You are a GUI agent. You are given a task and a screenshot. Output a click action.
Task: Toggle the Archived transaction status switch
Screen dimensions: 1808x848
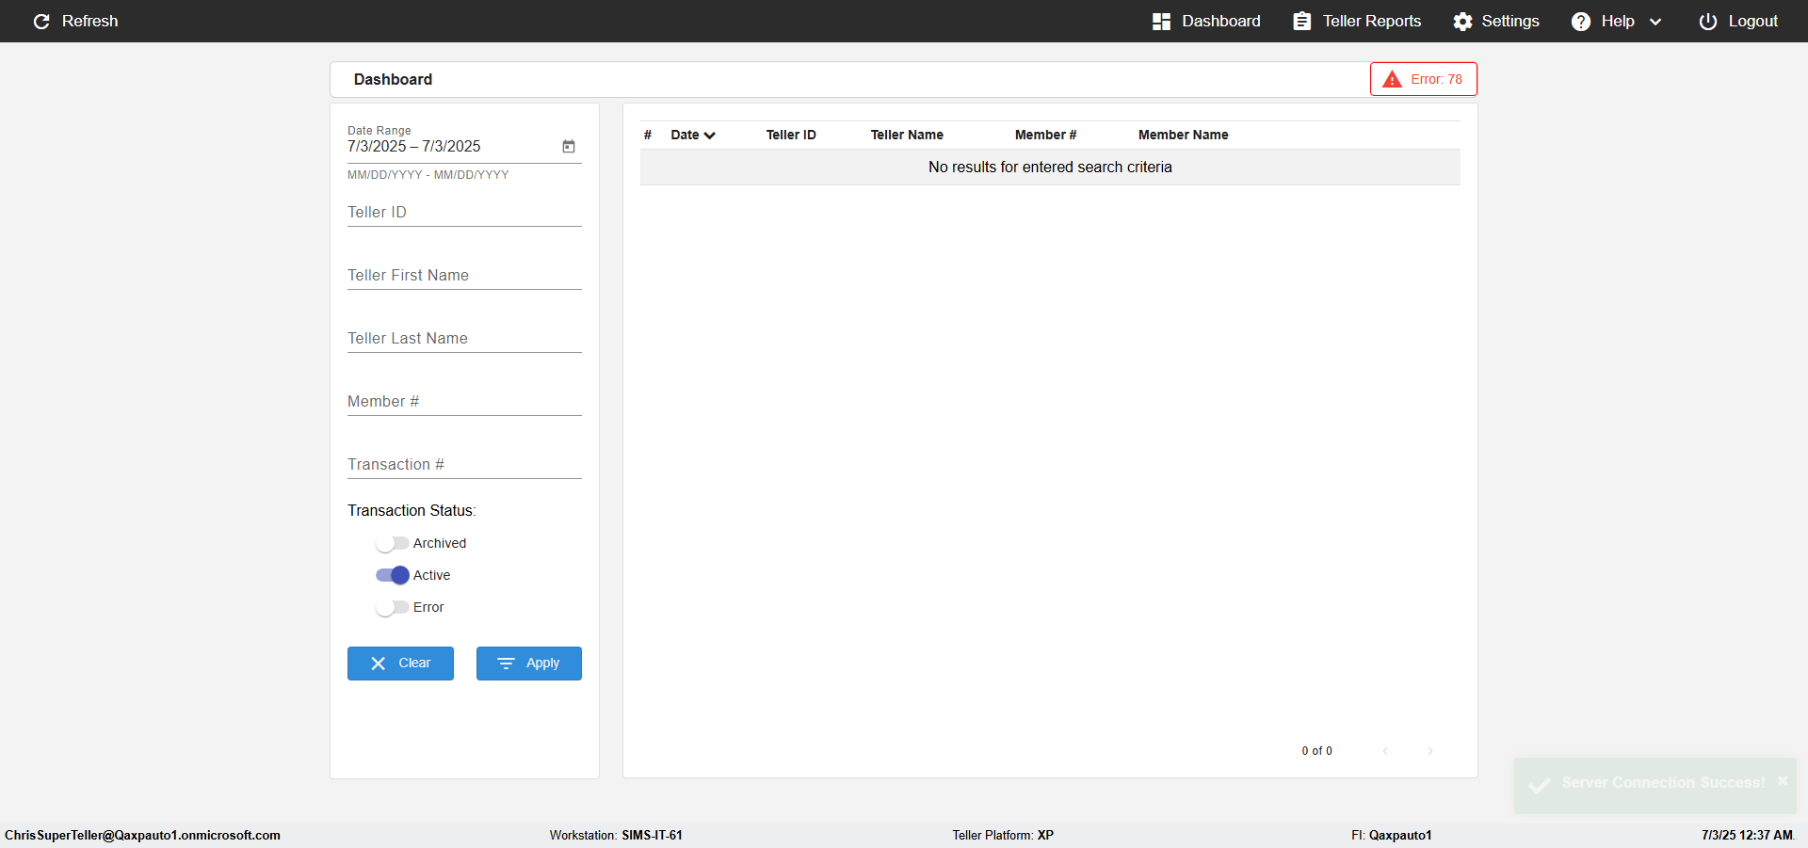click(x=392, y=543)
